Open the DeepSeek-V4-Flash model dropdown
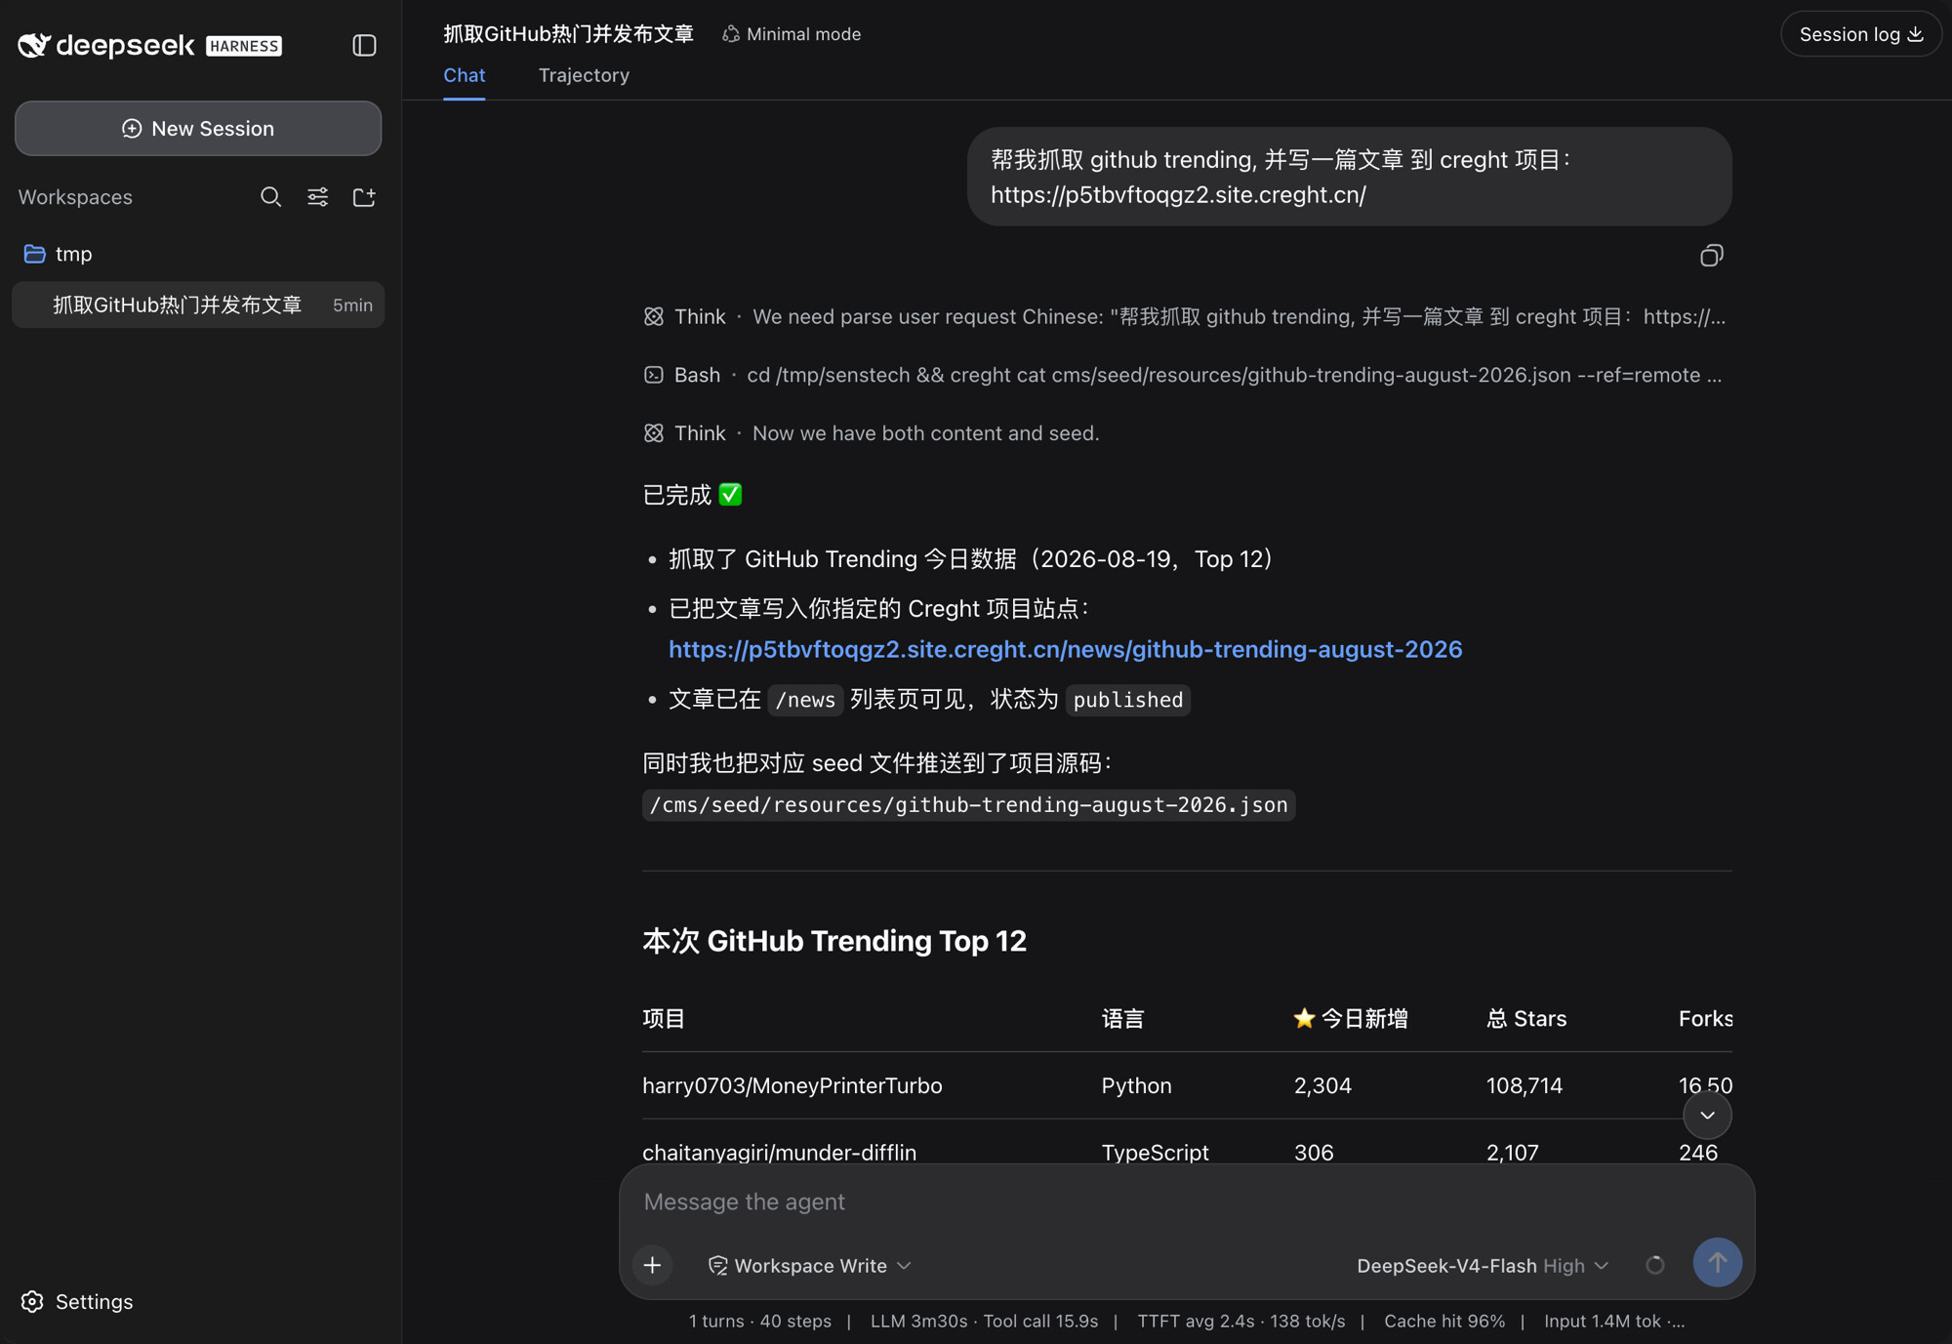1952x1344 pixels. [1482, 1265]
